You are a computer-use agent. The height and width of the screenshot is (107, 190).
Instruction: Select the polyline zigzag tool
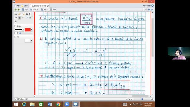point(27,14)
